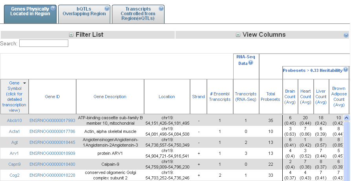This screenshot has height=181, width=351.
Task: Click scrollbar up arrow in table
Action: pyautogui.click(x=347, y=118)
